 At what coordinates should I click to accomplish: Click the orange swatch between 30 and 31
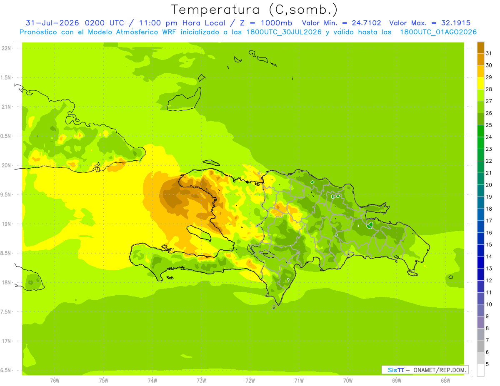(x=480, y=60)
